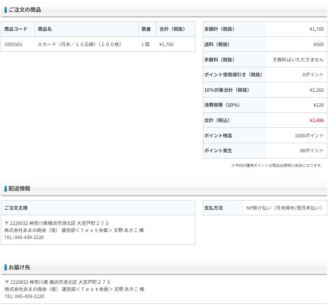Click the blue marker beside お届け先 heading
This screenshot has width=336, height=305.
pos(5,268)
